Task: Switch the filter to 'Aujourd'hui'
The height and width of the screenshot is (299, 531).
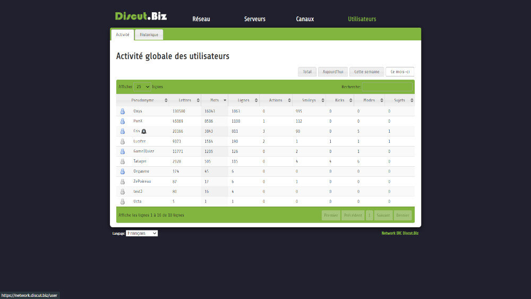Action: point(333,72)
